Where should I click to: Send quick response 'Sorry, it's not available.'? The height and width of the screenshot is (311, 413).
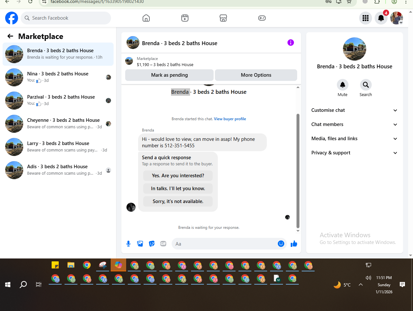pos(178,201)
